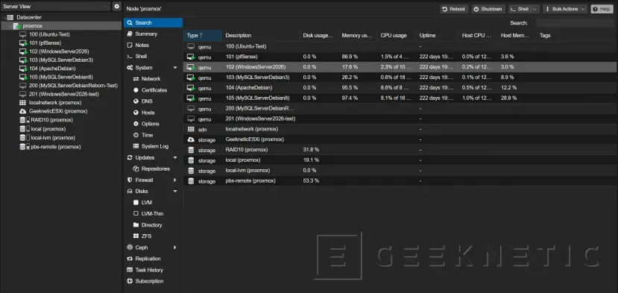Collapse the proxmox node expander
Screen dimensions: 618x293
10,26
